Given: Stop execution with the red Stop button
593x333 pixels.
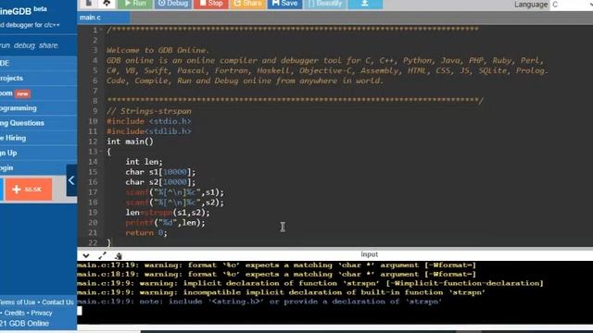Looking at the screenshot, I should point(211,4).
